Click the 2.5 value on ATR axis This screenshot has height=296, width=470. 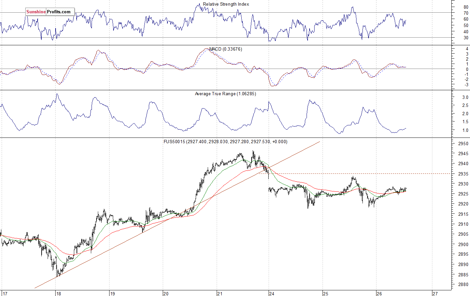(x=465, y=106)
